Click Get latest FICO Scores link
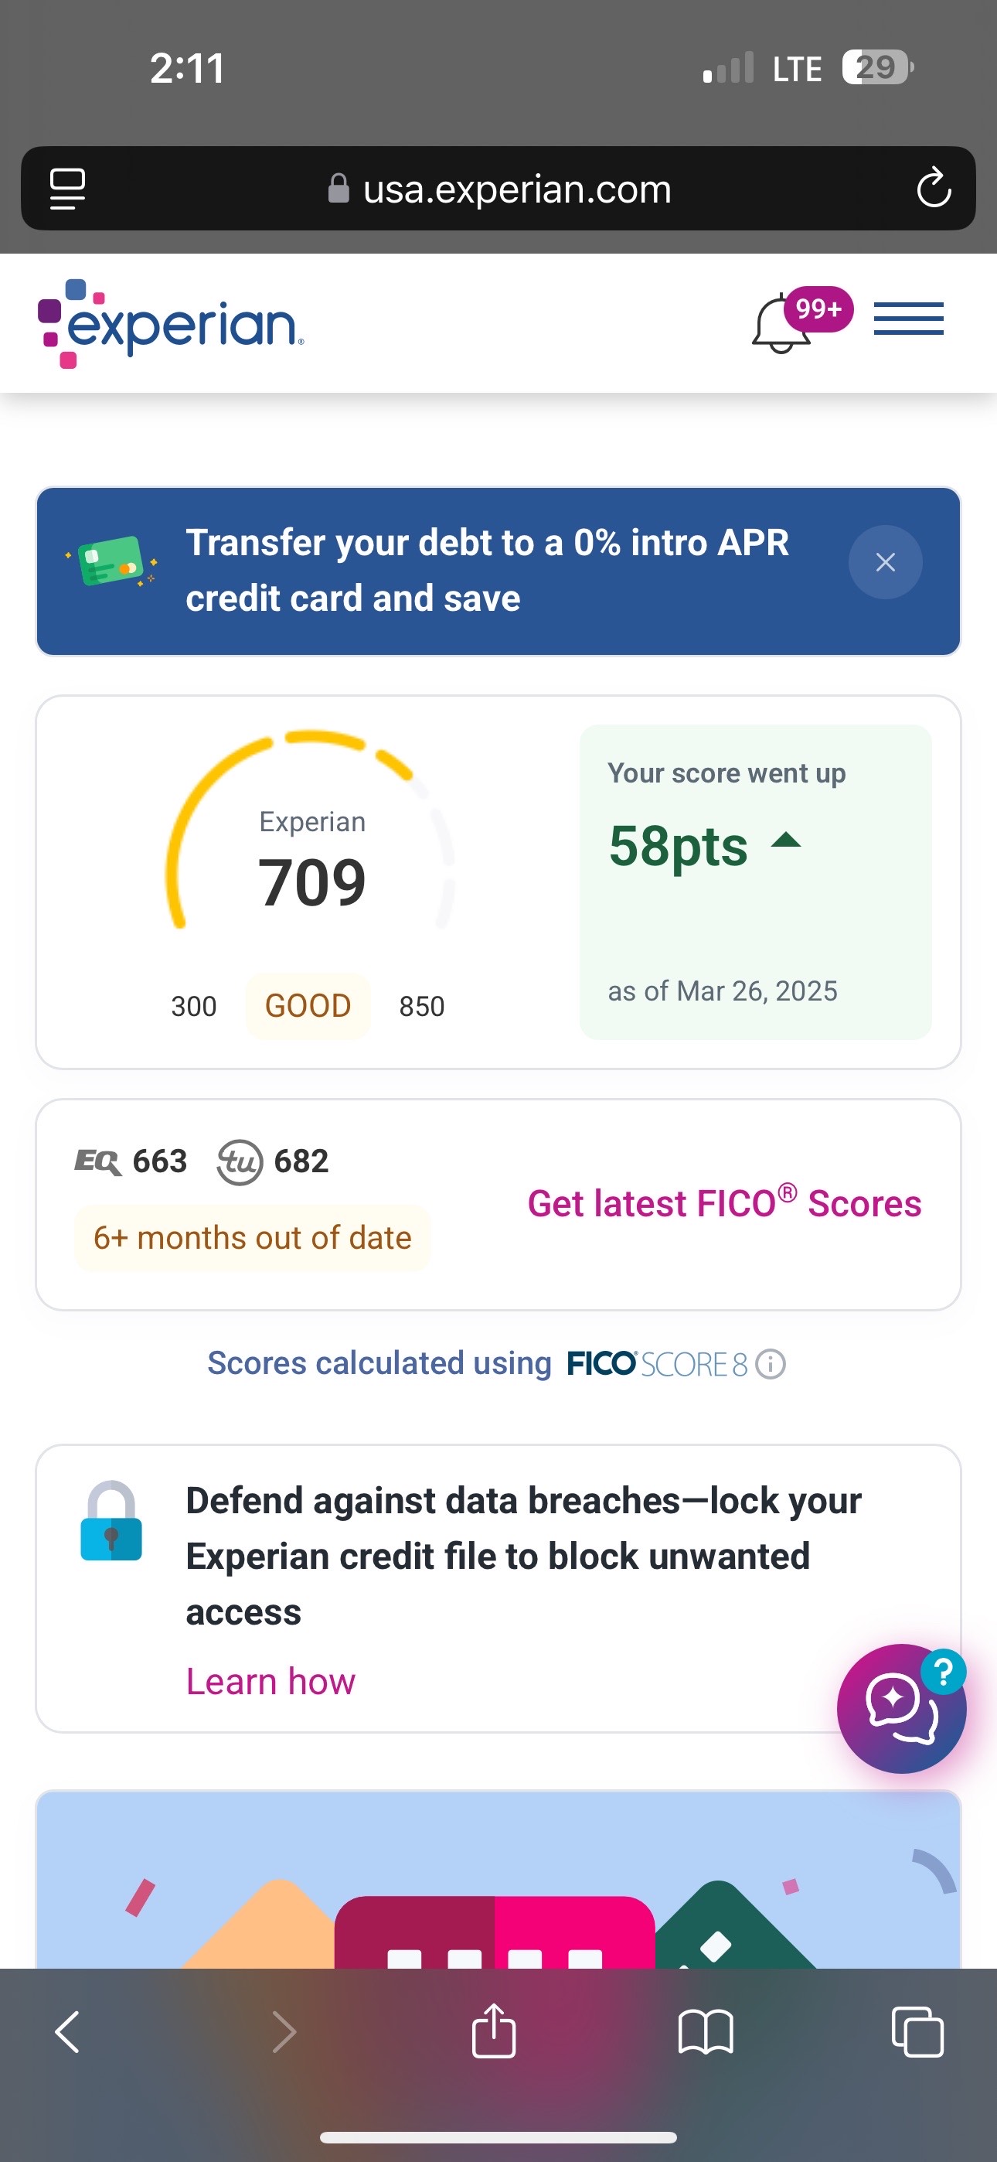The height and width of the screenshot is (2162, 997). click(724, 1202)
